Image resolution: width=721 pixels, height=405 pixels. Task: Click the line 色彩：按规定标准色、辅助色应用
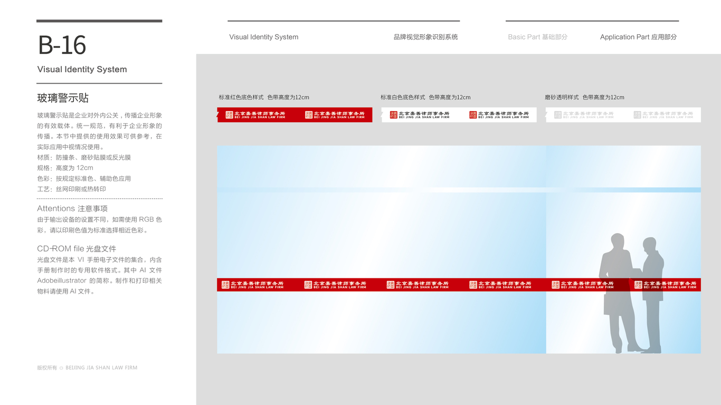(84, 179)
